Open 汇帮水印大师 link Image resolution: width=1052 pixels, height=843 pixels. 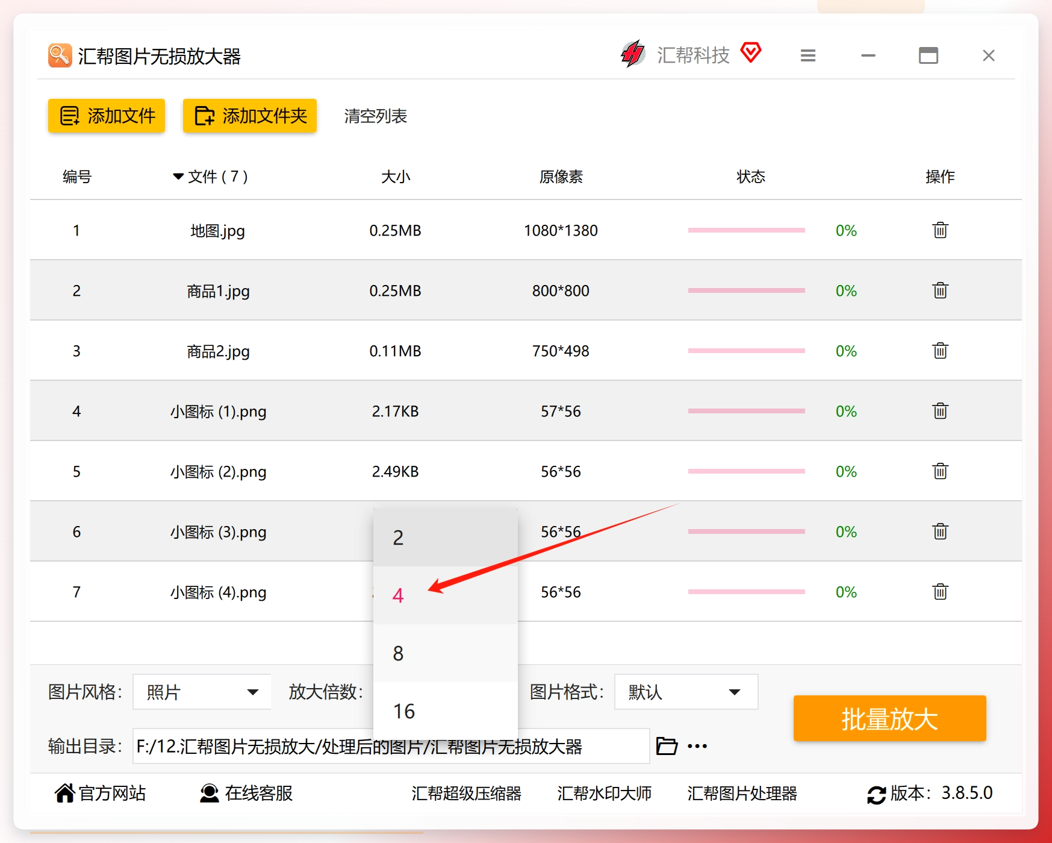click(x=605, y=793)
